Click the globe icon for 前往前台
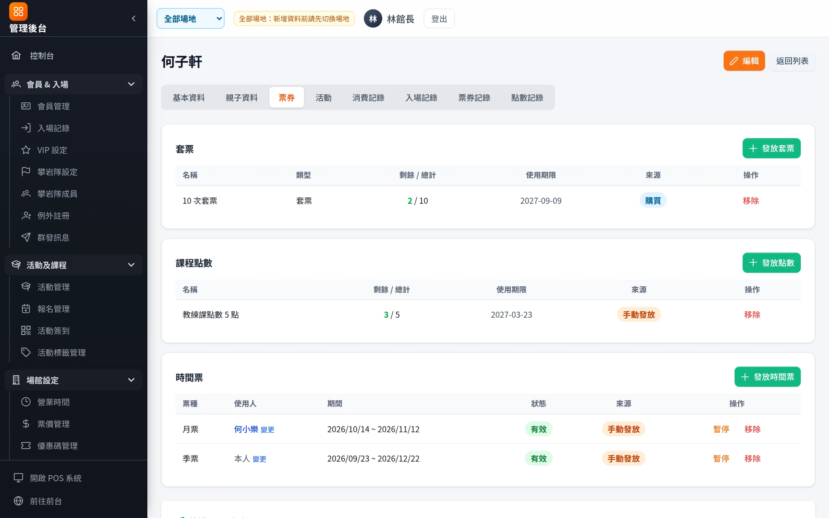The image size is (829, 518). [x=18, y=501]
